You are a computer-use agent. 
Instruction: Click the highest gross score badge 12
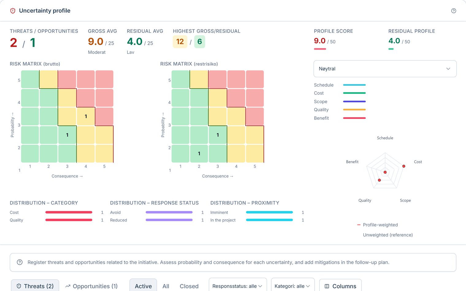(180, 42)
